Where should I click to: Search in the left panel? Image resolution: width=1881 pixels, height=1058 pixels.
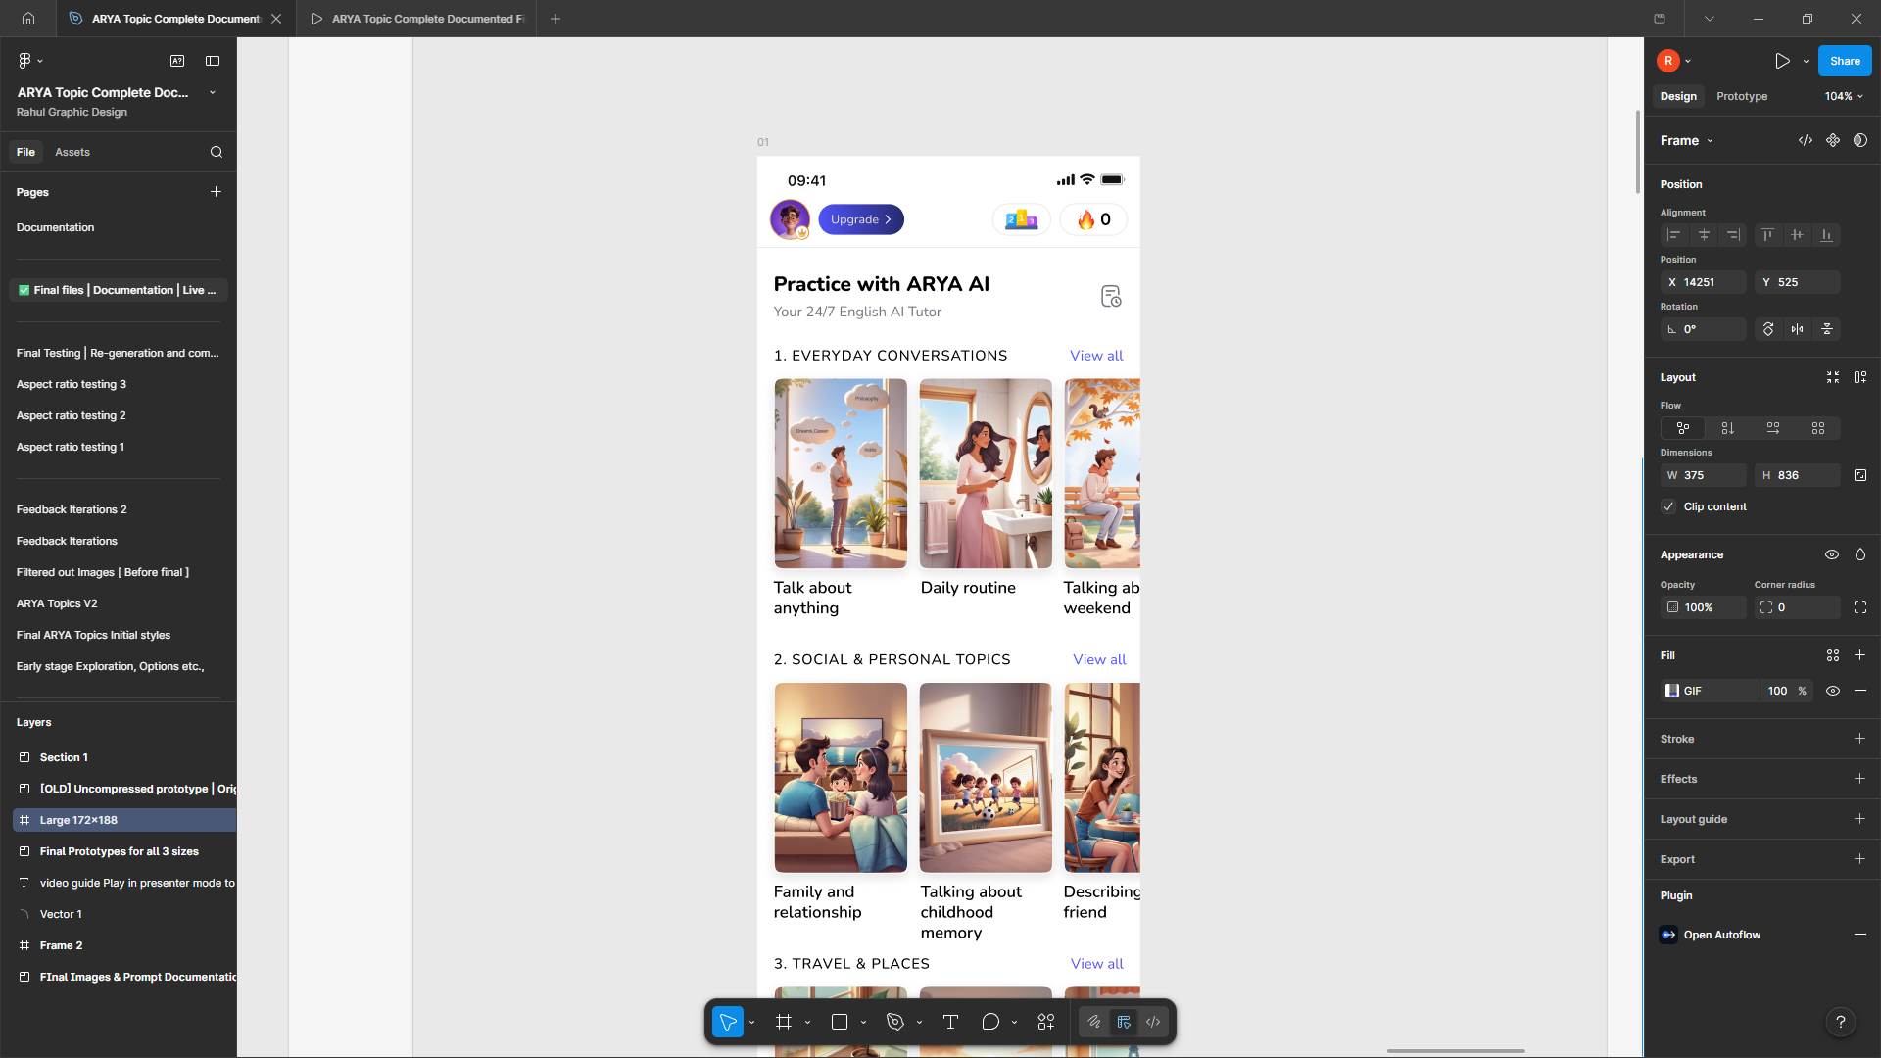[217, 152]
